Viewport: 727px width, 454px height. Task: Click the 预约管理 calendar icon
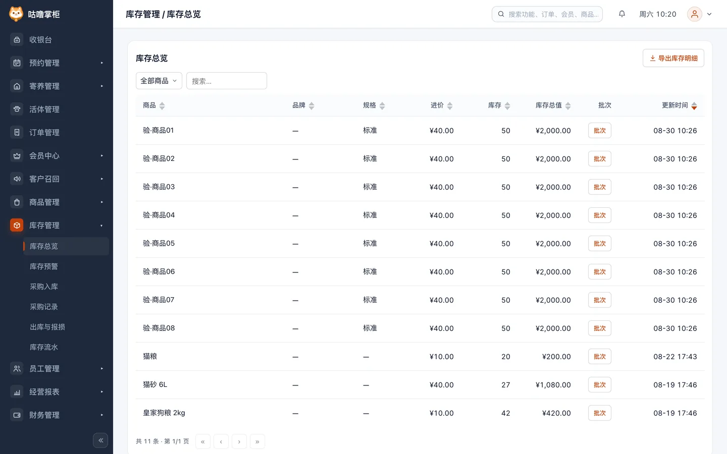[17, 63]
